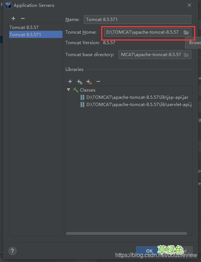The image size is (201, 262).
Task: Click the Name input field
Action: pyautogui.click(x=137, y=20)
